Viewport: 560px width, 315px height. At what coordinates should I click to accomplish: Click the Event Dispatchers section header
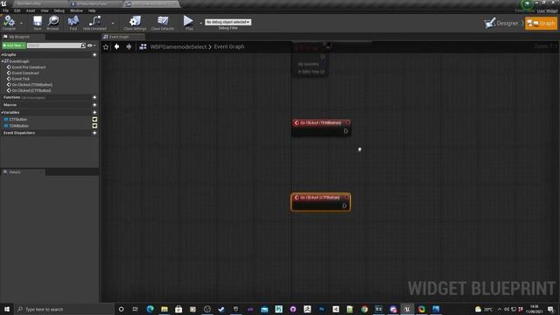(x=19, y=133)
